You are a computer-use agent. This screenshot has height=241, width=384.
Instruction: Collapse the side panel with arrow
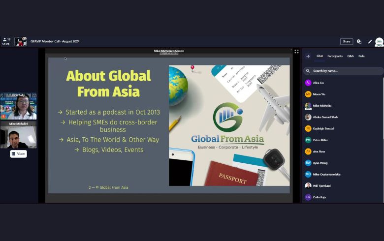pyautogui.click(x=308, y=56)
